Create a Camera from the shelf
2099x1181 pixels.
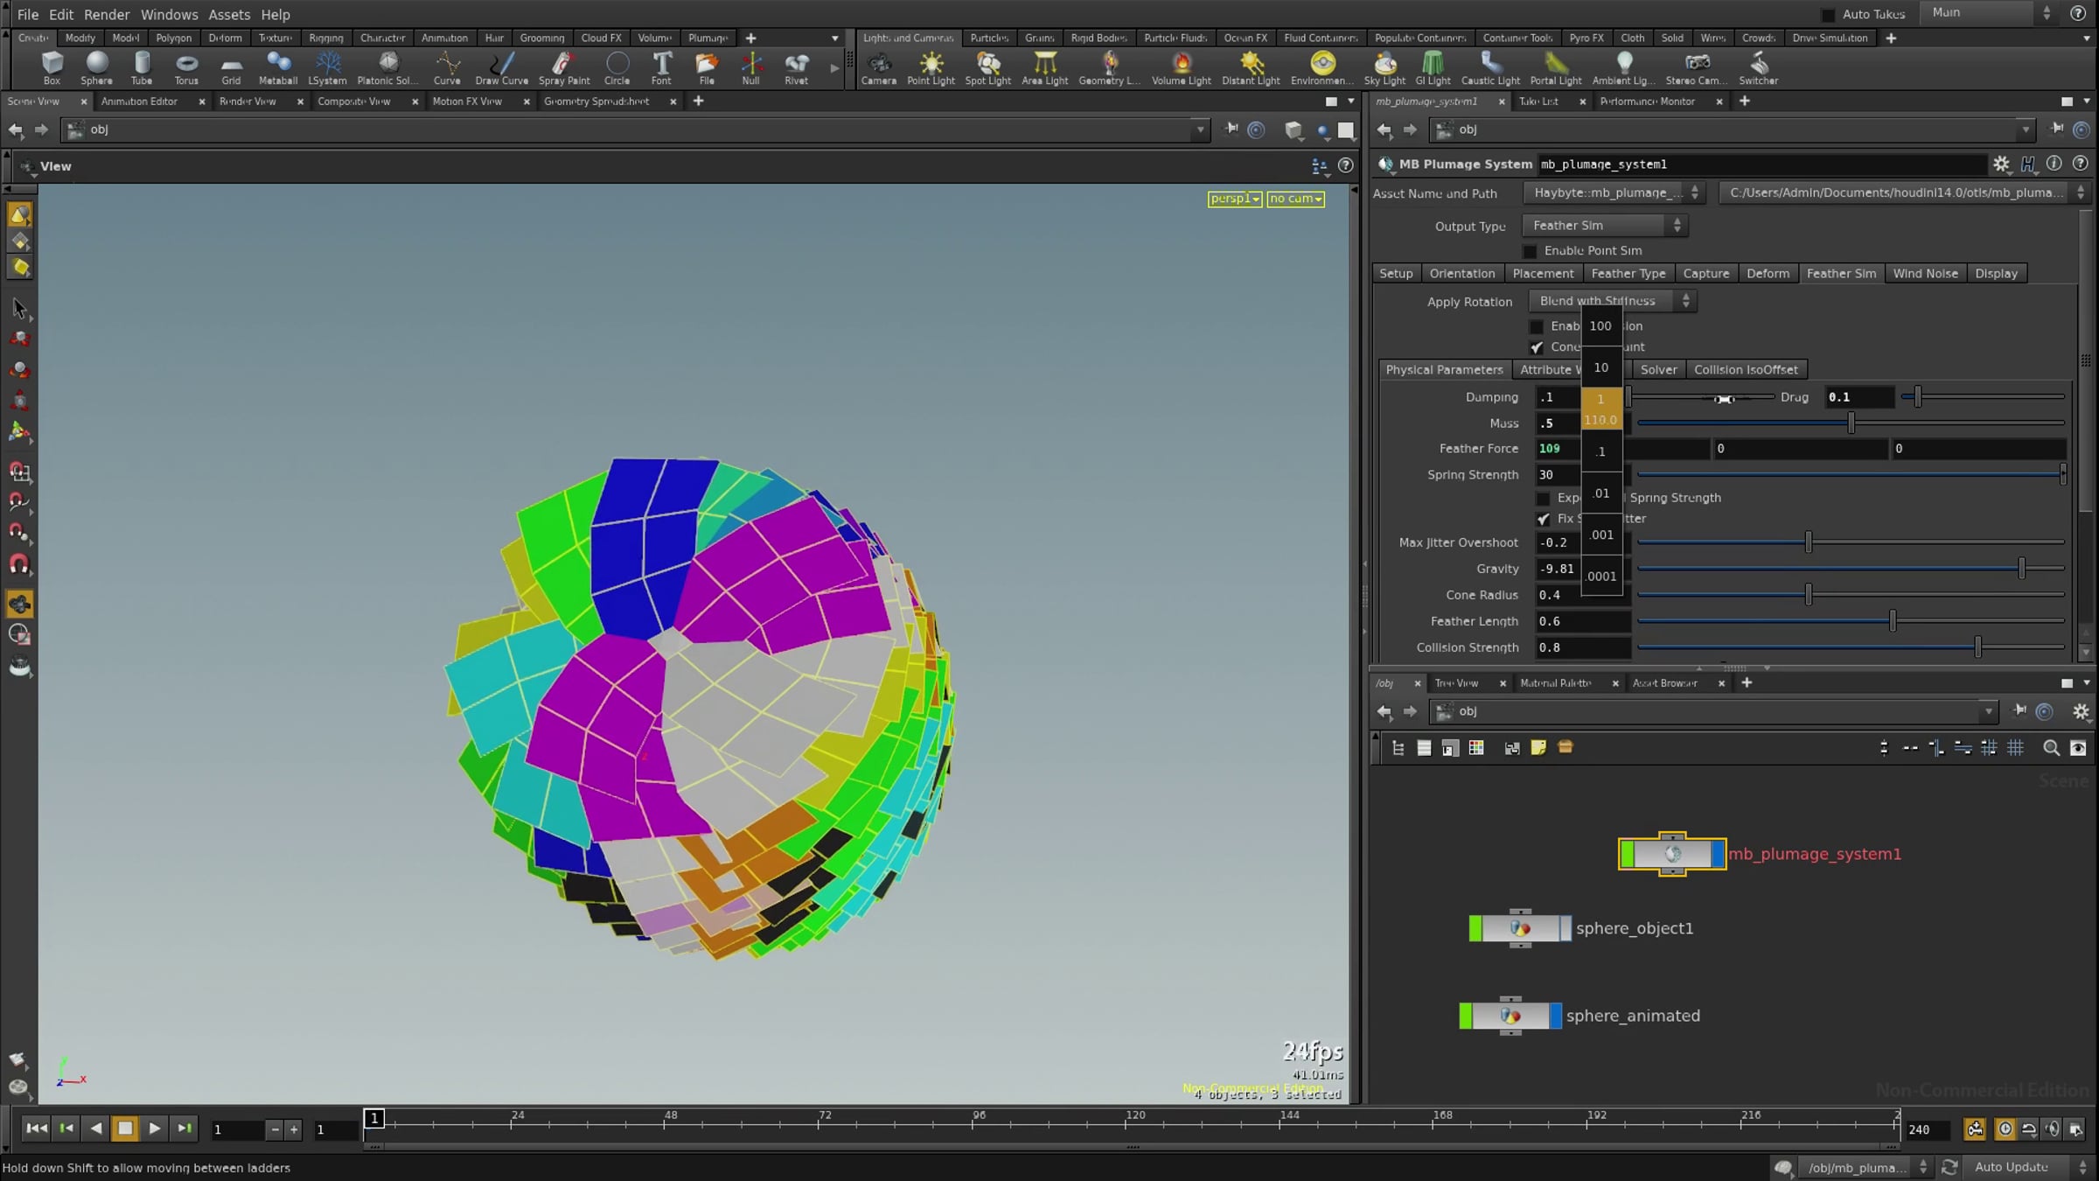tap(878, 68)
